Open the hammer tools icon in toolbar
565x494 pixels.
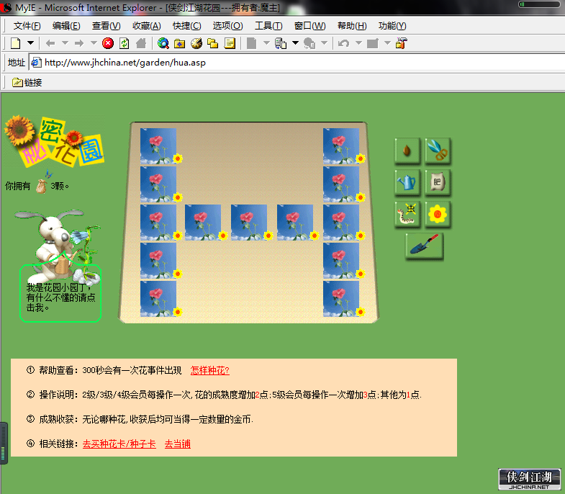tap(401, 43)
